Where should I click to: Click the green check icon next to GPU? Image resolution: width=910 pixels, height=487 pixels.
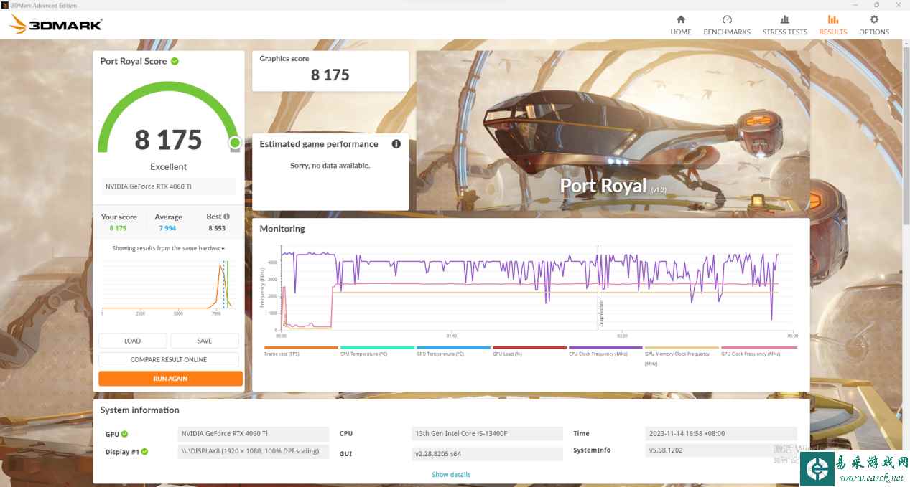click(x=125, y=434)
